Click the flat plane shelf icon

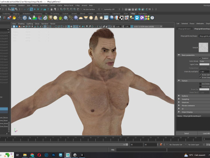click(x=106, y=18)
